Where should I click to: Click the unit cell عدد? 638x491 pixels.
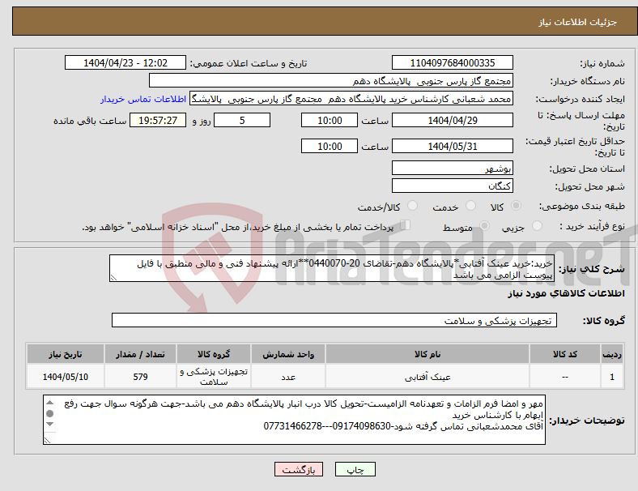pyautogui.click(x=288, y=377)
